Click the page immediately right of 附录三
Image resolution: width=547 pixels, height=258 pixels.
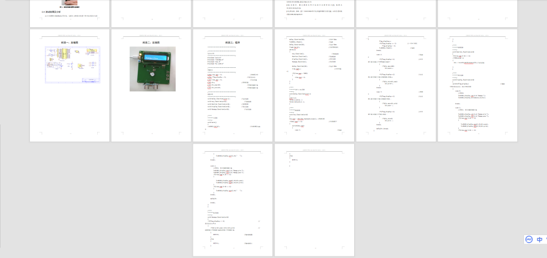click(314, 85)
